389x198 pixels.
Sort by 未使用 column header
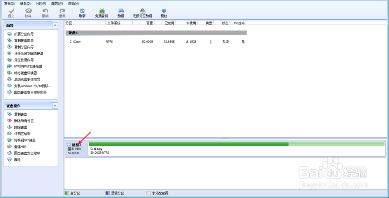click(x=187, y=23)
